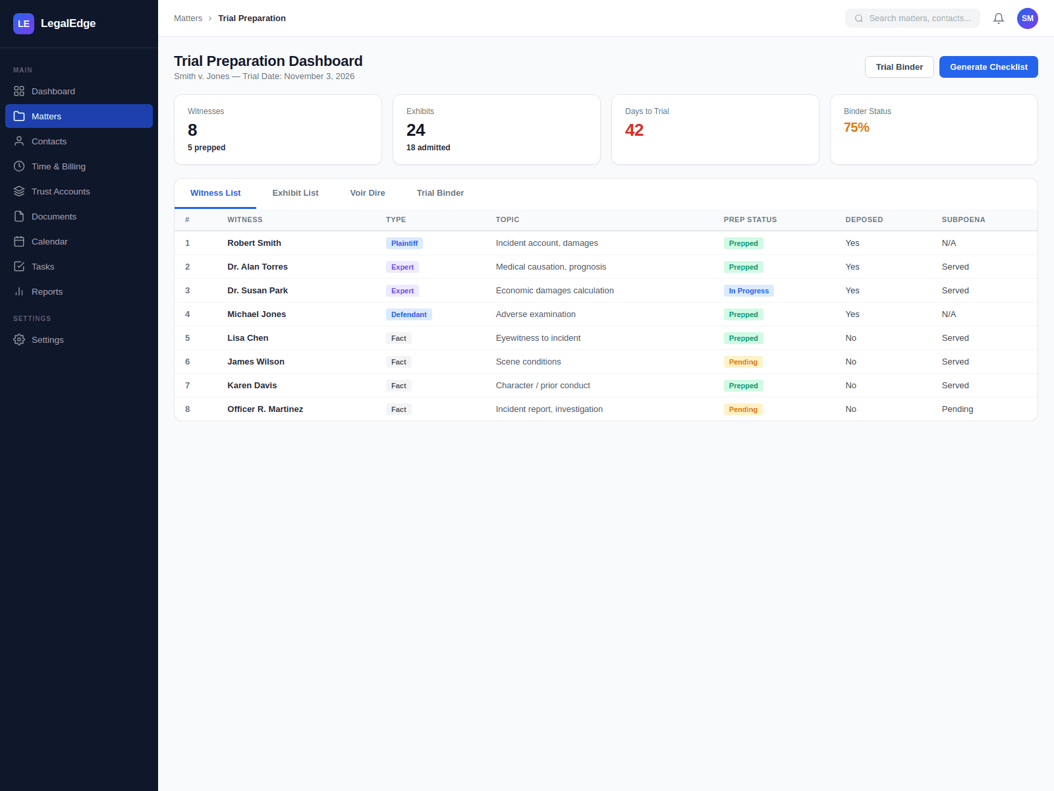Screen dimensions: 1054x791
Task: Click the Trial Preparation breadcrumb
Action: click(x=252, y=18)
